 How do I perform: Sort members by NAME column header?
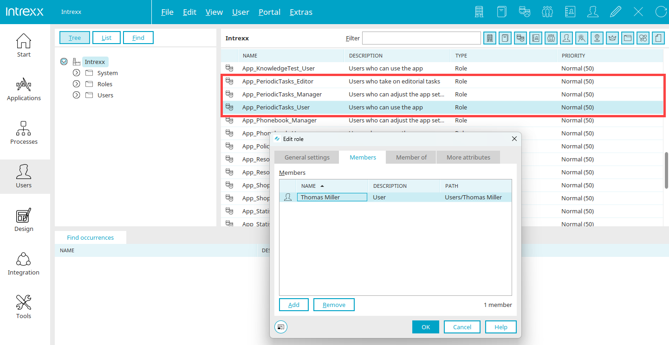pos(332,186)
